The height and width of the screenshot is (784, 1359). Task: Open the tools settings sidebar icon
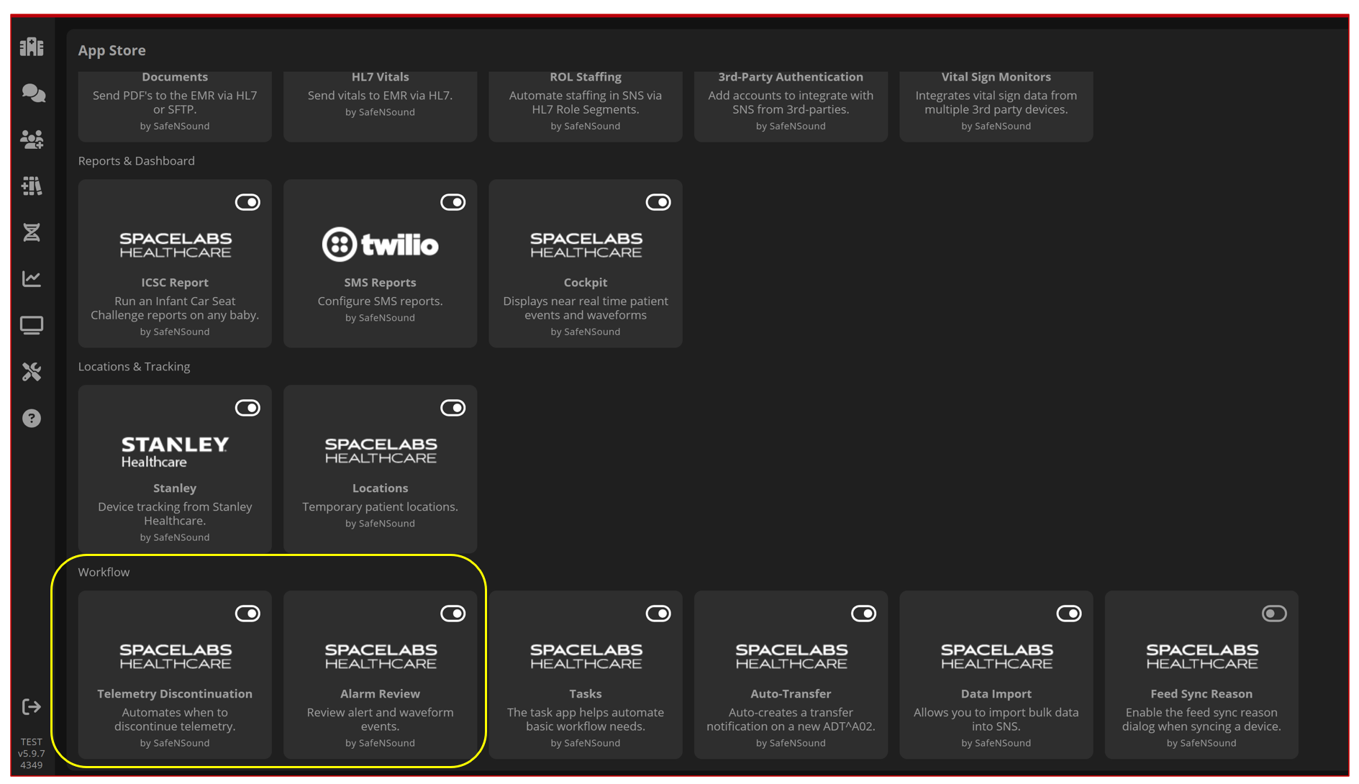click(x=32, y=372)
